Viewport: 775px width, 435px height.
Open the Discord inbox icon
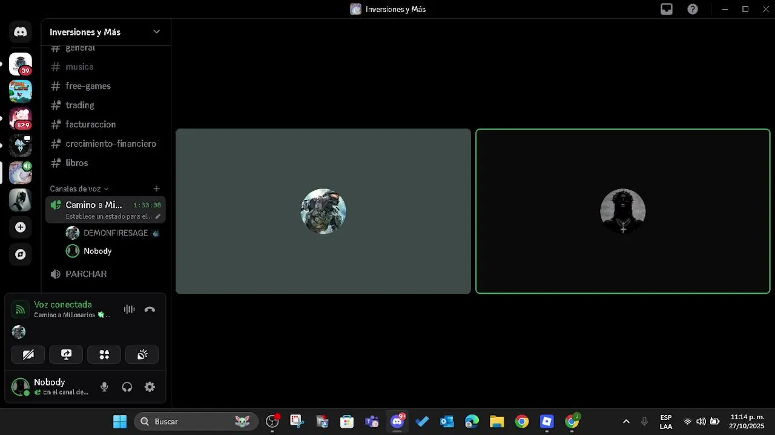667,9
